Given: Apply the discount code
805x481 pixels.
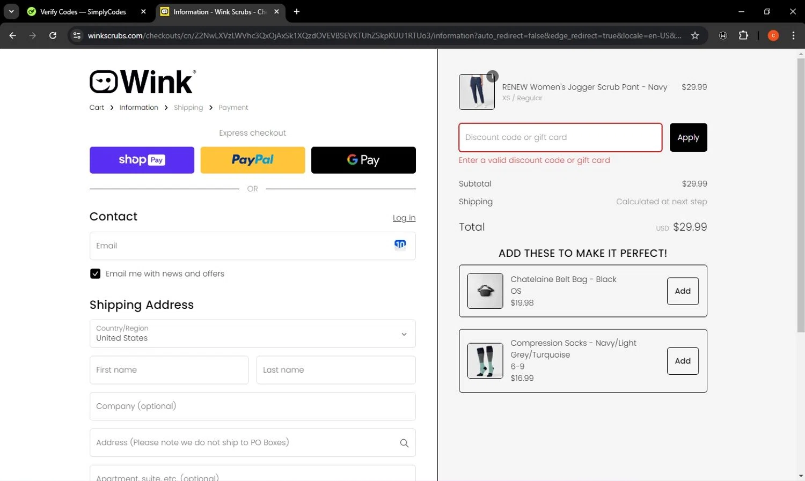Looking at the screenshot, I should pos(688,137).
